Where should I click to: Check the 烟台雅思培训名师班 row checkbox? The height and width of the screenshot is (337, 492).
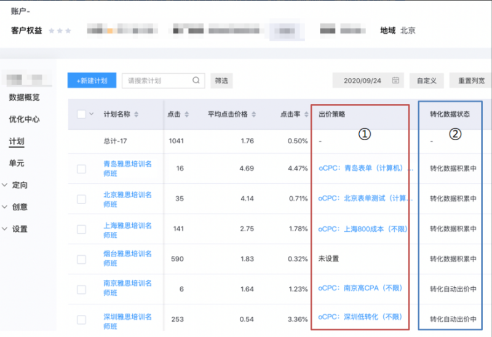(x=81, y=259)
